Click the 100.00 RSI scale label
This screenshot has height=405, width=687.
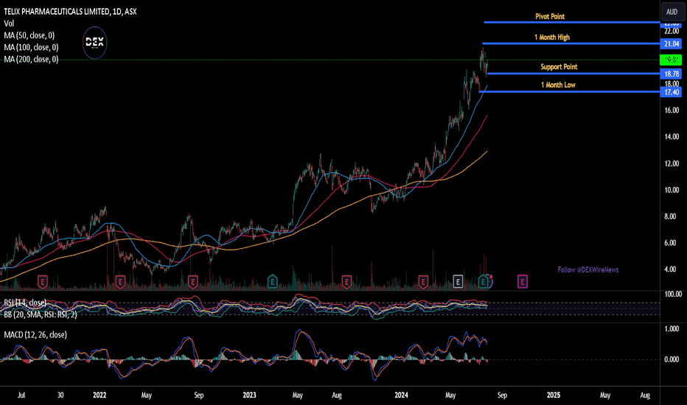pos(673,295)
